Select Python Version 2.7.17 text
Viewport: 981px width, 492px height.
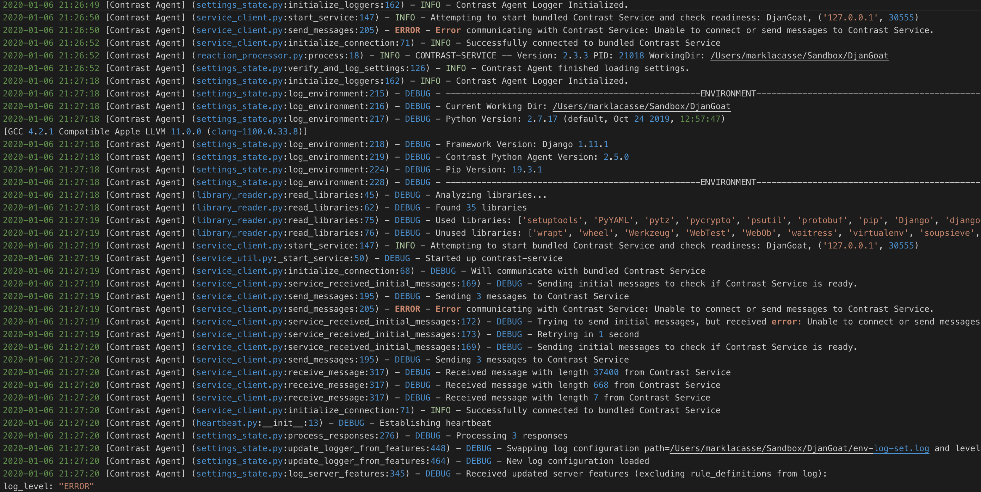[x=501, y=119]
